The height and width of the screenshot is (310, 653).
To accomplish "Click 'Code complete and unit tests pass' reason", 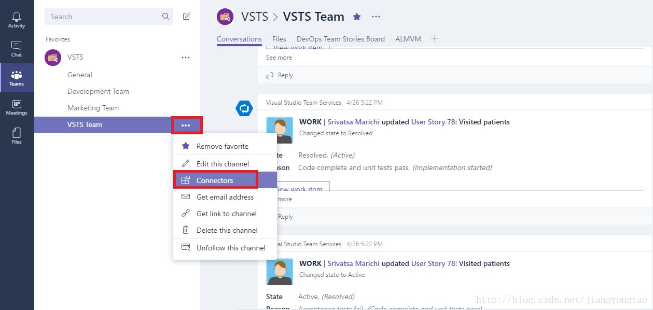I will [354, 167].
